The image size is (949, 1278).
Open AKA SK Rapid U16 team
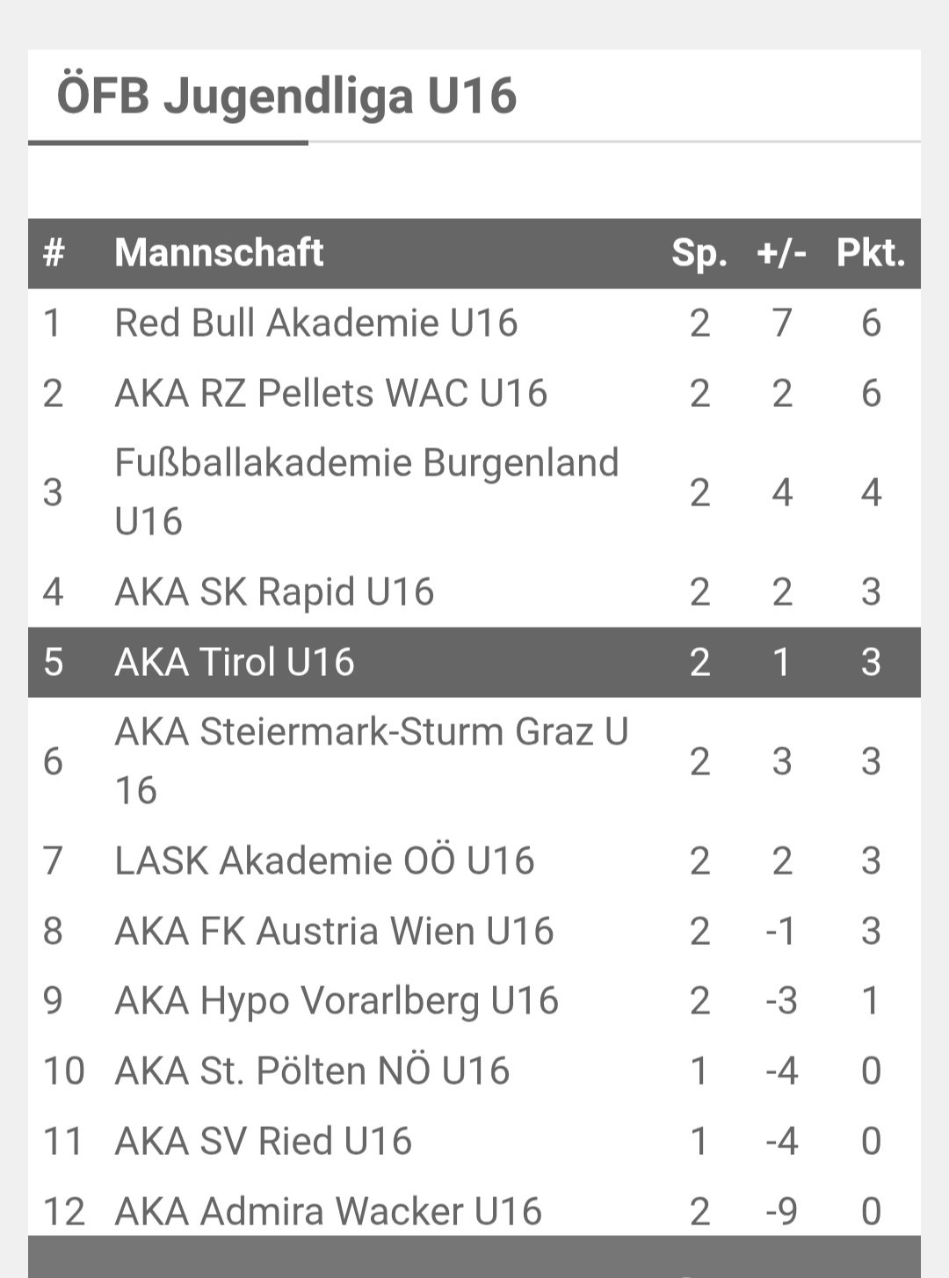(274, 592)
